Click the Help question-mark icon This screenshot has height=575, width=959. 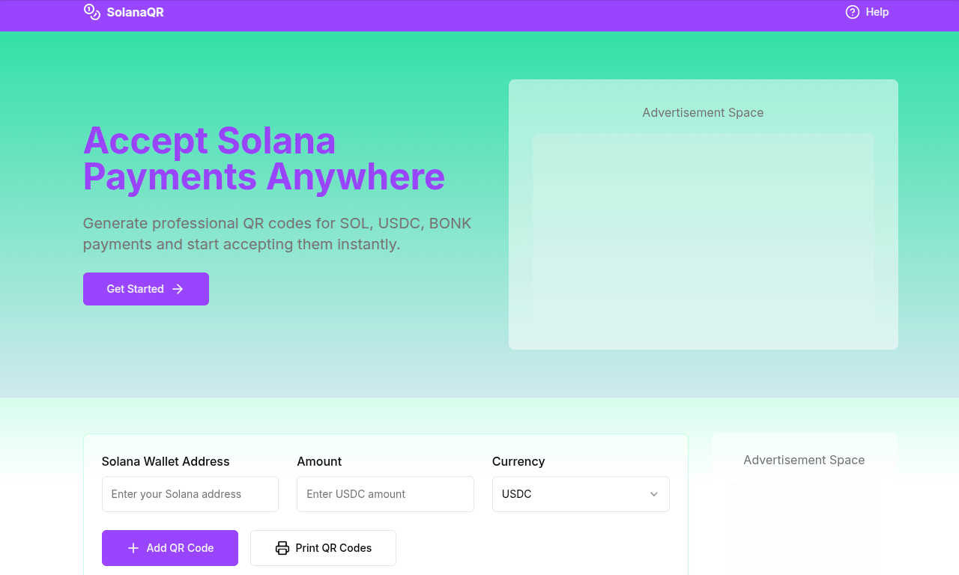[x=853, y=12]
